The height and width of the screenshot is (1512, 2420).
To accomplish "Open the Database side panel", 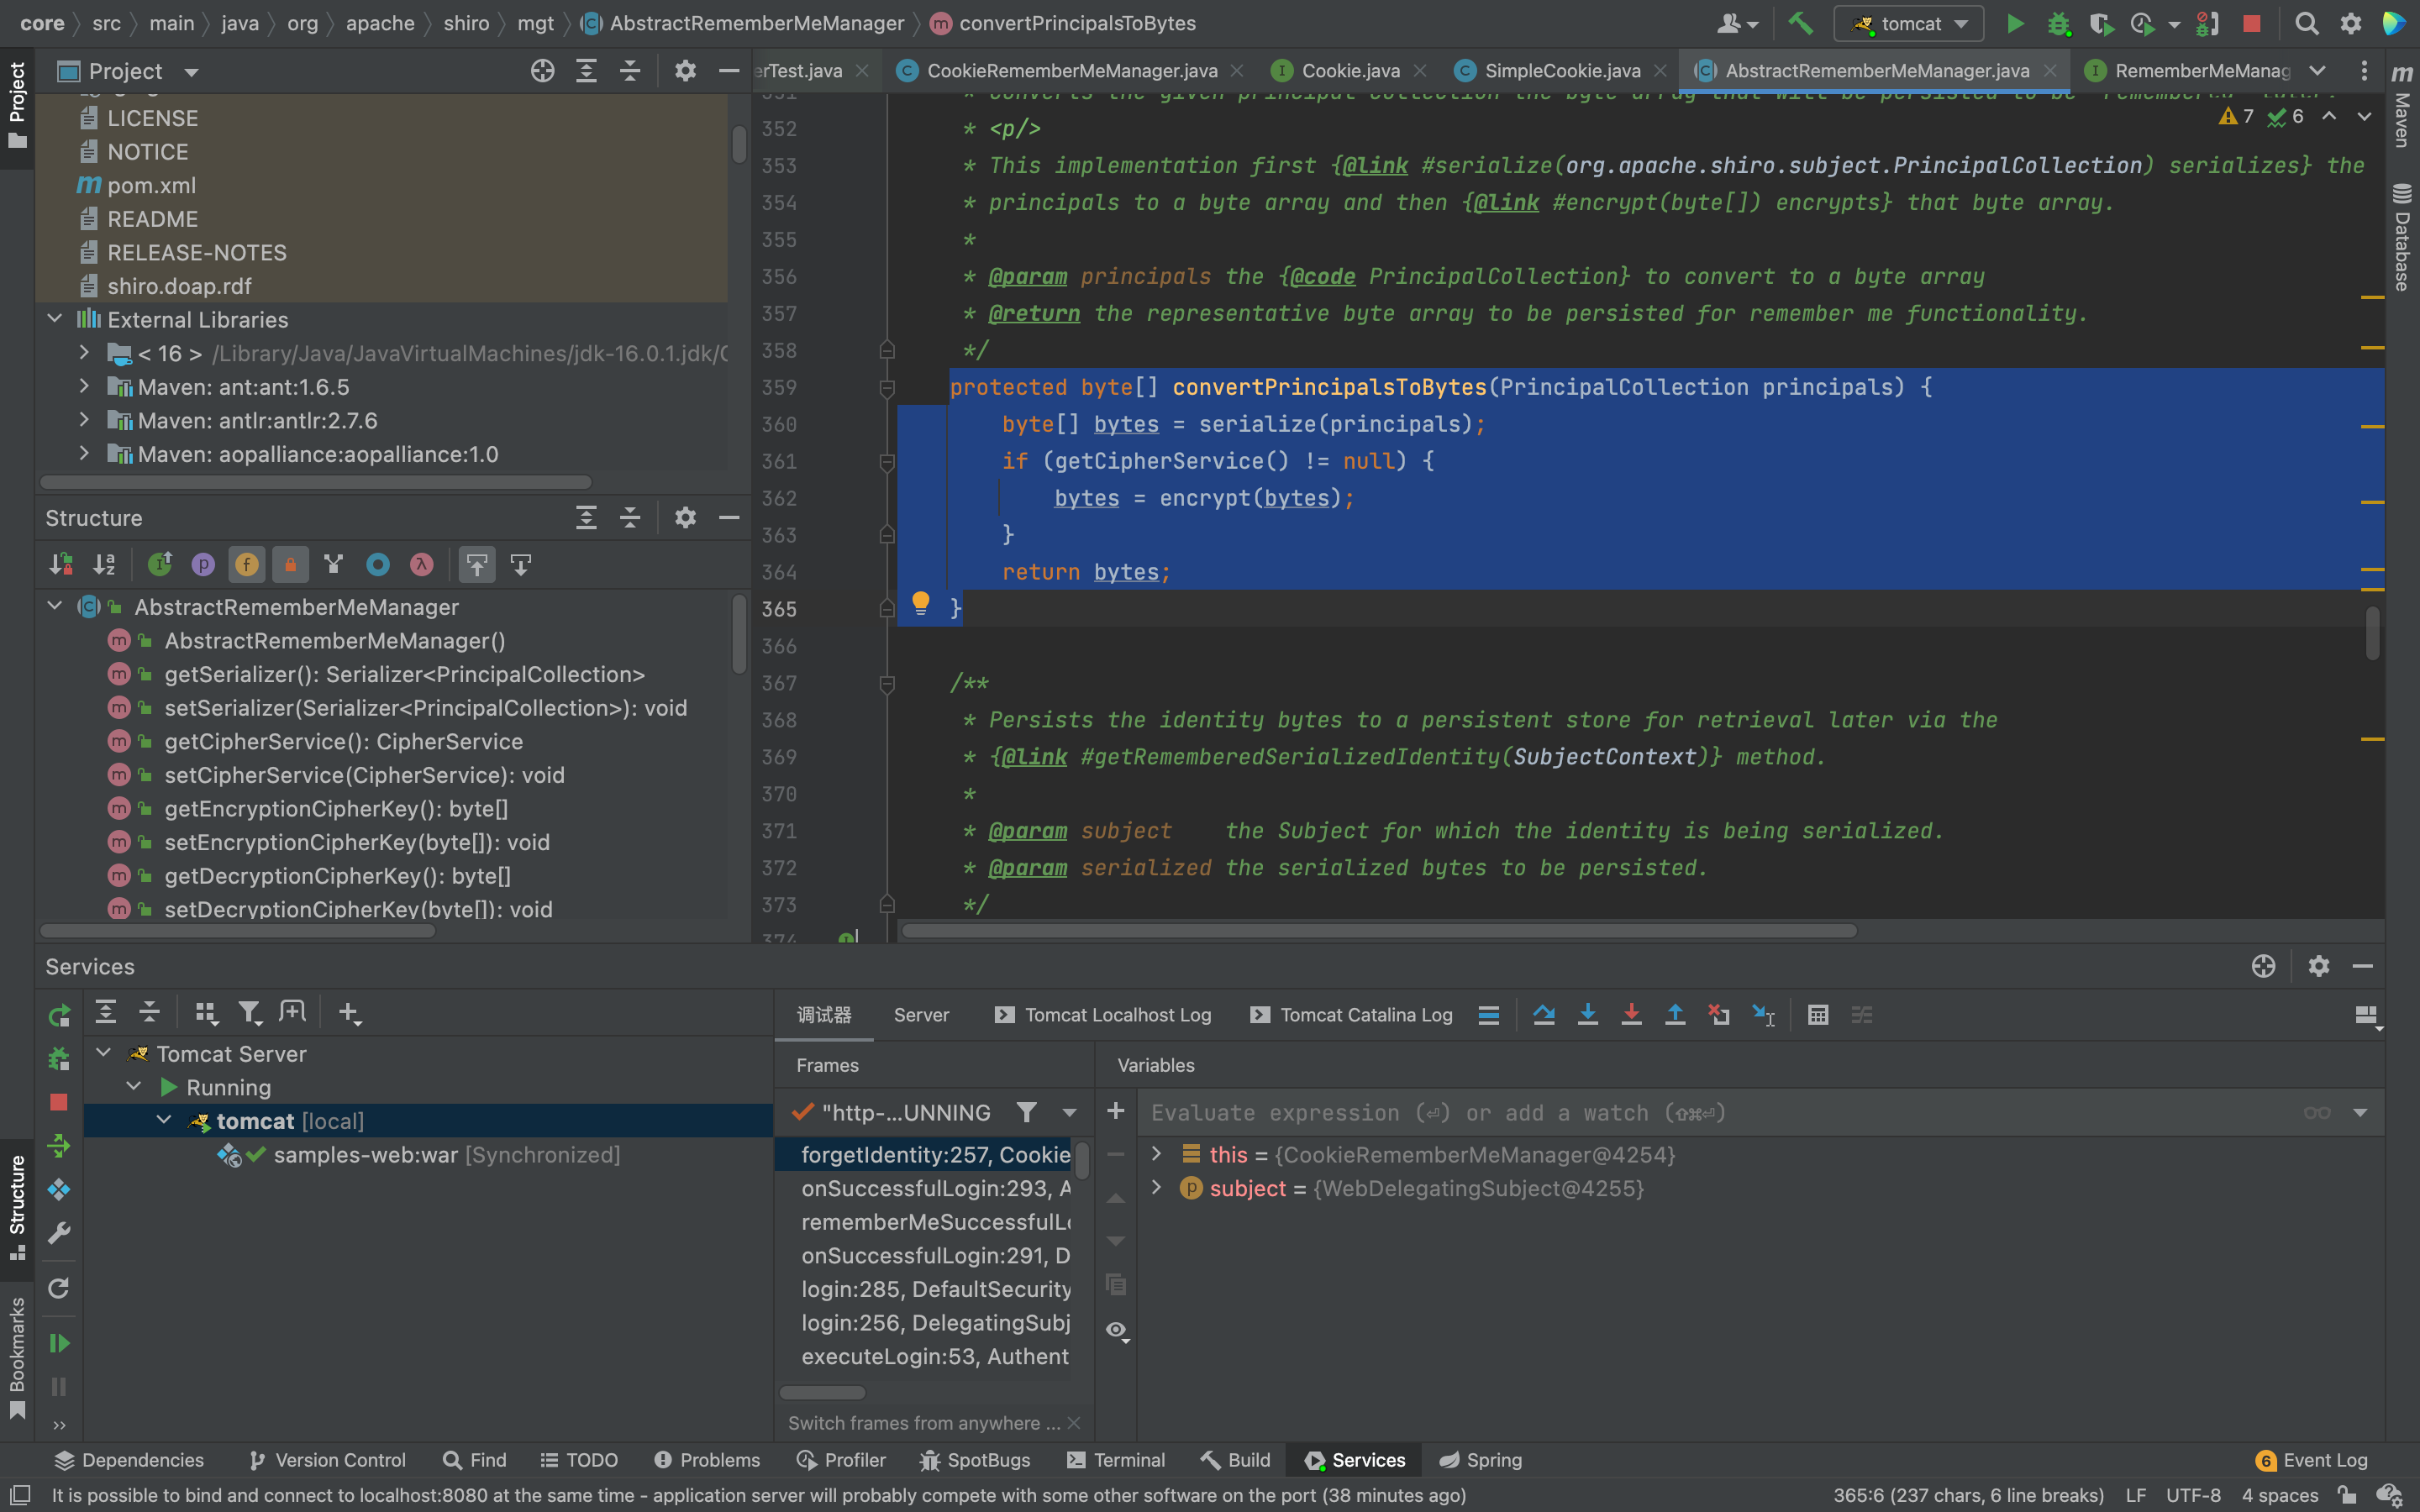I will point(2402,237).
